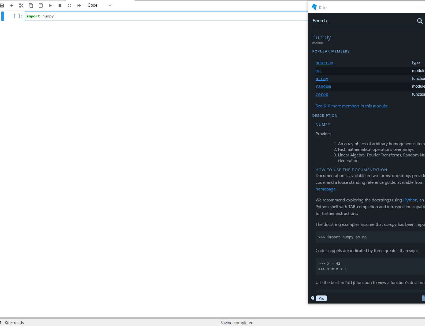425x326 pixels.
Task: Click the POPULAR MEMBERS section heading
Action: pyautogui.click(x=331, y=51)
